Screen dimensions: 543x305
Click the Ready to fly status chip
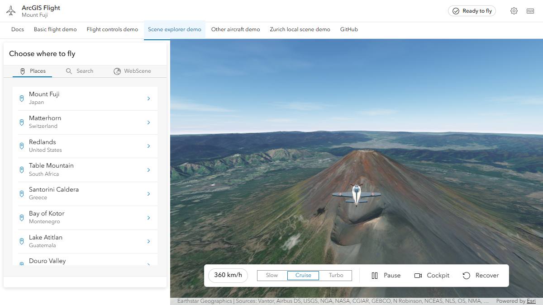pyautogui.click(x=472, y=11)
